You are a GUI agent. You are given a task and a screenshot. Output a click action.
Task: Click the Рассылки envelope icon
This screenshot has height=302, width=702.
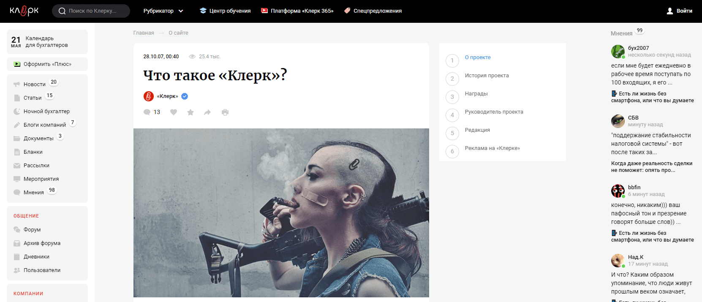17,165
